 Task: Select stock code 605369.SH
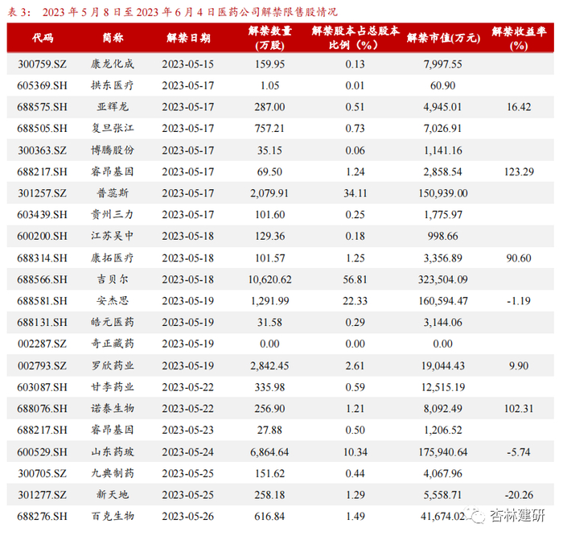pos(43,85)
